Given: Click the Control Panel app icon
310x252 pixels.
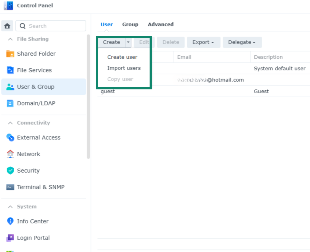Looking at the screenshot, I should point(8,5).
